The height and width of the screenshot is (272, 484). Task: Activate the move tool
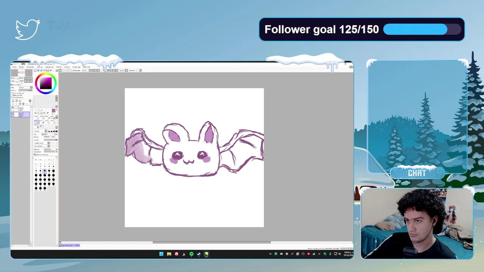coord(35,113)
